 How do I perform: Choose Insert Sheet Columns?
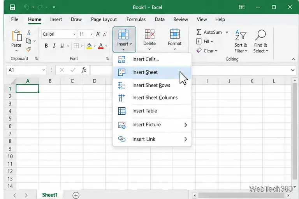(x=152, y=98)
